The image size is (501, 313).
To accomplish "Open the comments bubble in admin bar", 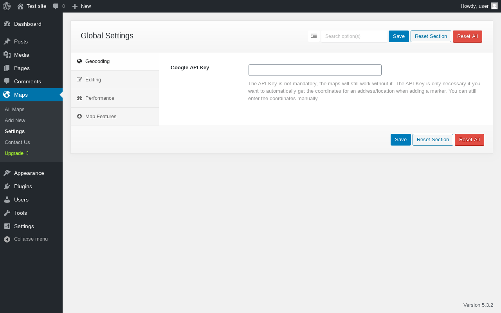I will (59, 6).
